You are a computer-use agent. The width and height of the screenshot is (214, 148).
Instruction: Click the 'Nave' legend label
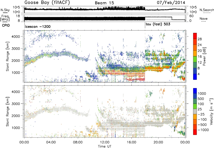click(204, 19)
